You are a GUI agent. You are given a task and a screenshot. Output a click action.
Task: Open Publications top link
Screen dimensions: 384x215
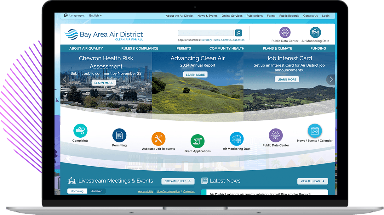pyautogui.click(x=255, y=16)
